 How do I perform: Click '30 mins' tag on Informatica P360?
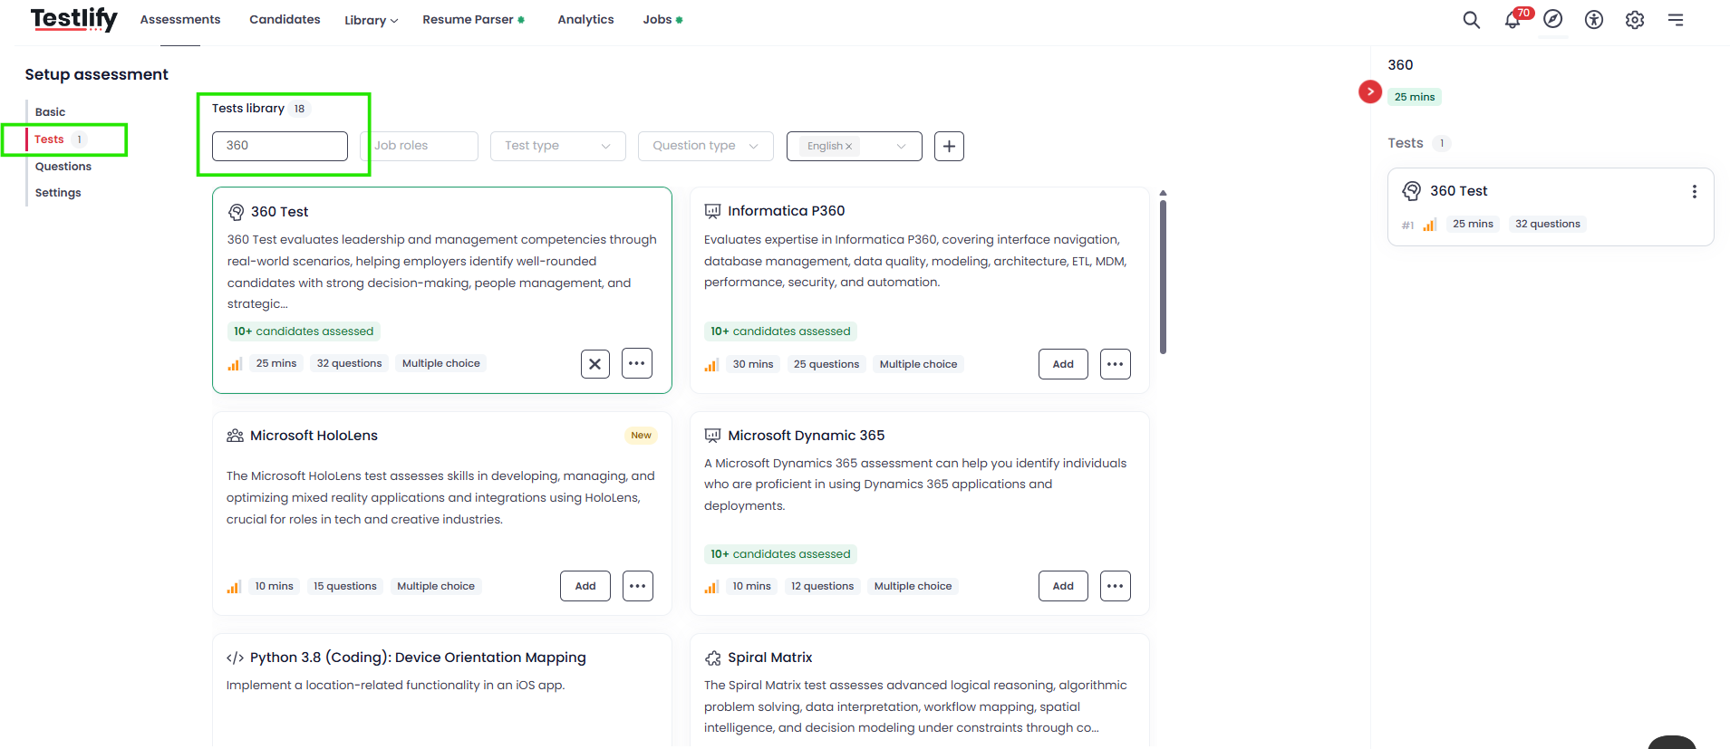pyautogui.click(x=753, y=364)
